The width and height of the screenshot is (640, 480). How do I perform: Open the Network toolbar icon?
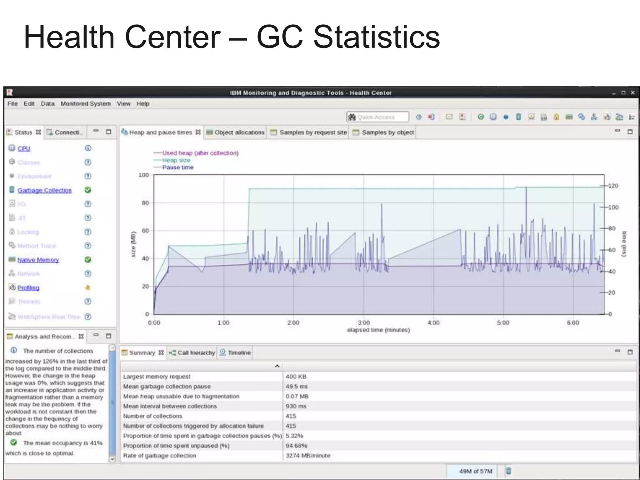tap(594, 117)
